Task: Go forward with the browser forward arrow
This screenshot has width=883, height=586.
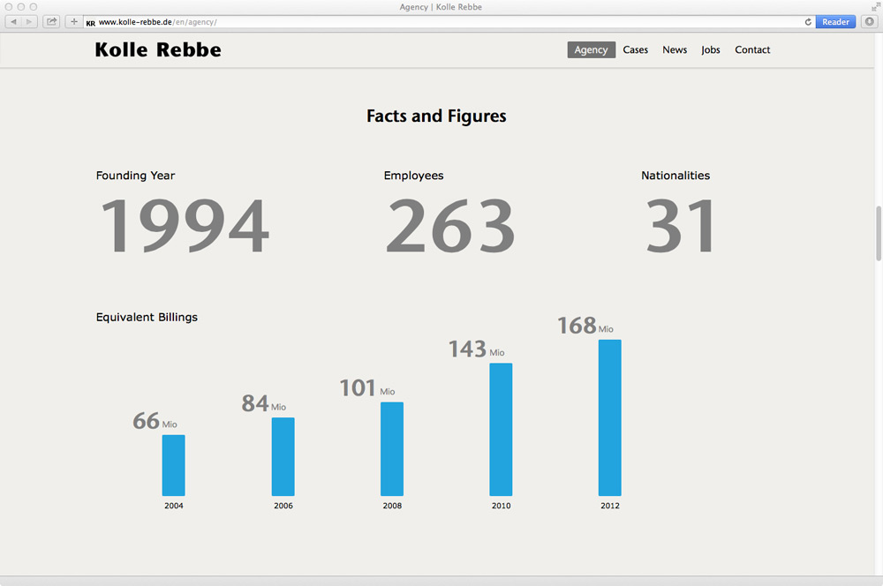Action: [x=29, y=22]
